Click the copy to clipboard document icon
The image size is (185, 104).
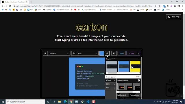114,53
